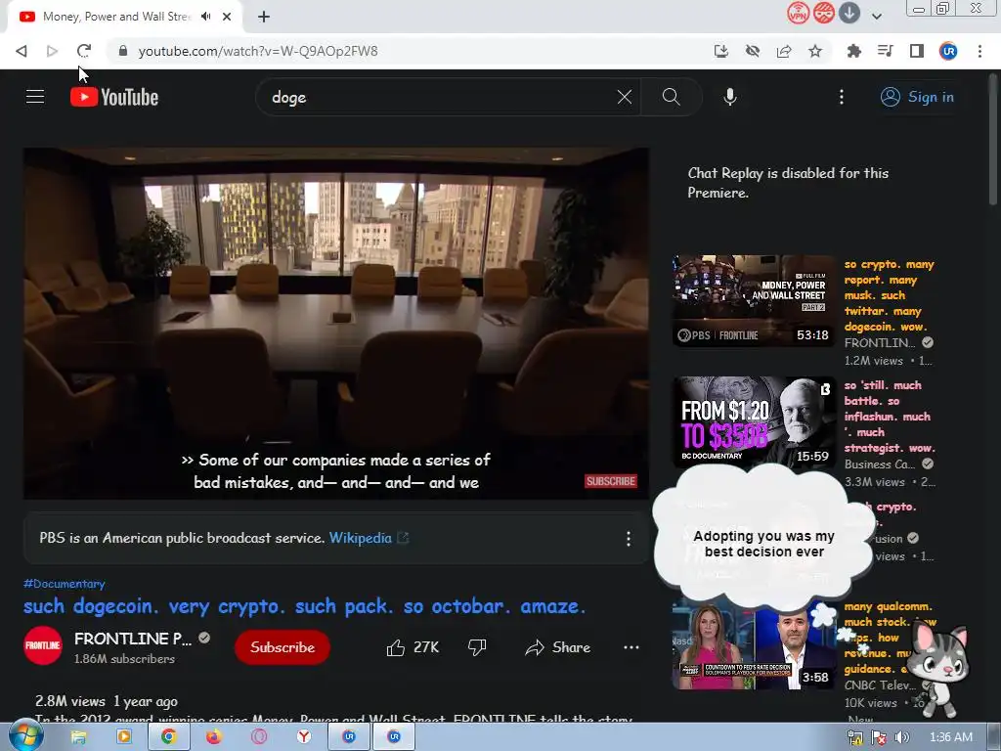Click the video description '2.8M views 1 year ago'
Image resolution: width=1001 pixels, height=751 pixels.
[x=106, y=701]
